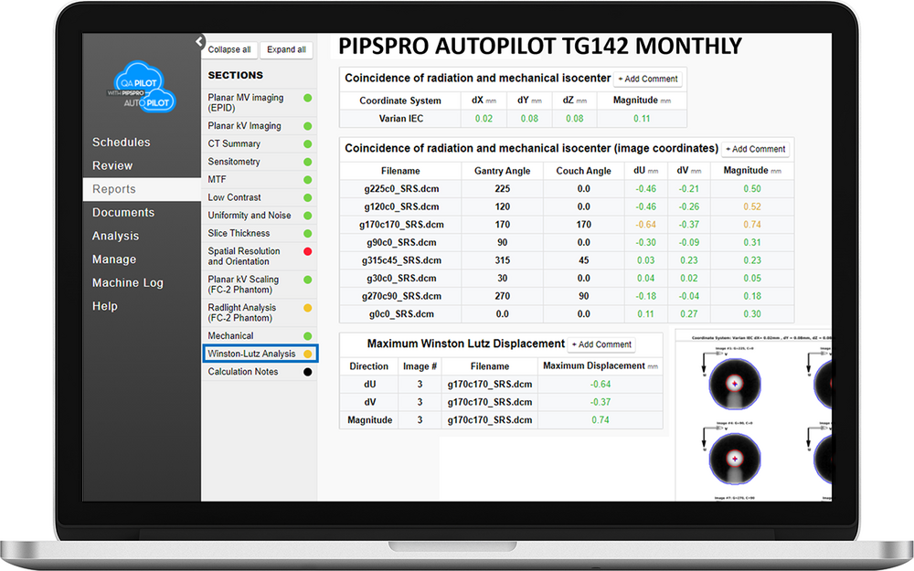Open the Review page
The width and height of the screenshot is (914, 571).
point(112,165)
